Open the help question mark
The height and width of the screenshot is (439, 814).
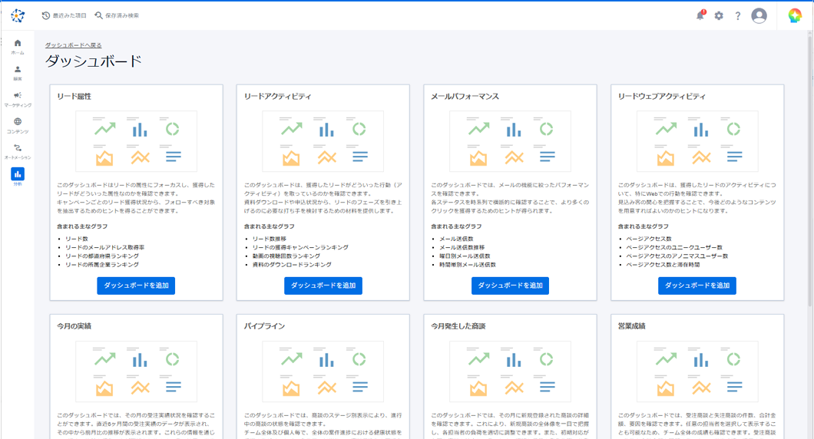(738, 15)
